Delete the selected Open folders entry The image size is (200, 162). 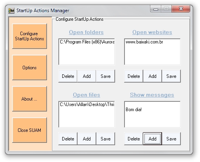pos(68,76)
